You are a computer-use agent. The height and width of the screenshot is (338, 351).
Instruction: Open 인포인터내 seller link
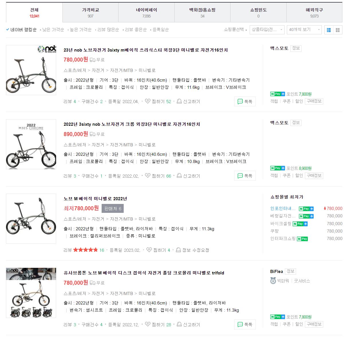(283, 209)
